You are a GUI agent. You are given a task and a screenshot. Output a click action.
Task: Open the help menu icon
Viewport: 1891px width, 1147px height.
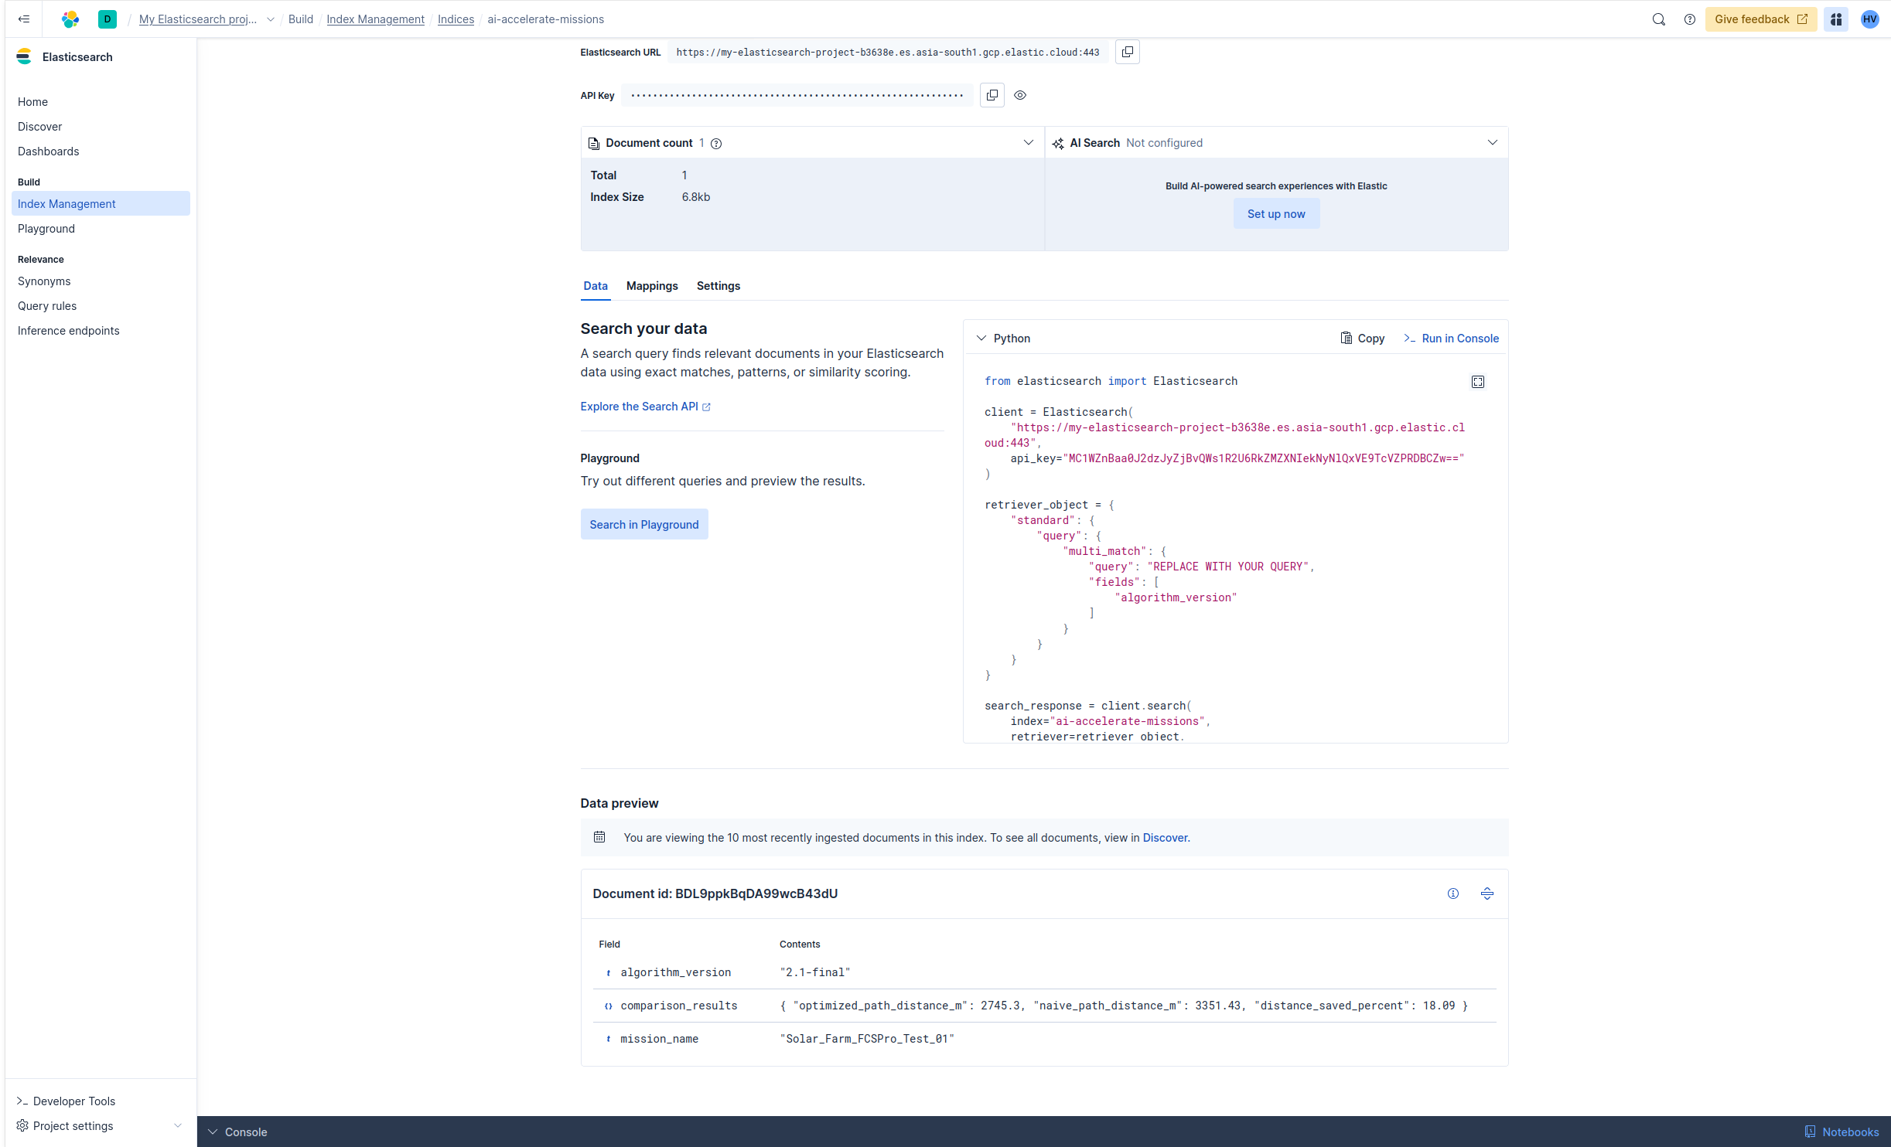1689,19
